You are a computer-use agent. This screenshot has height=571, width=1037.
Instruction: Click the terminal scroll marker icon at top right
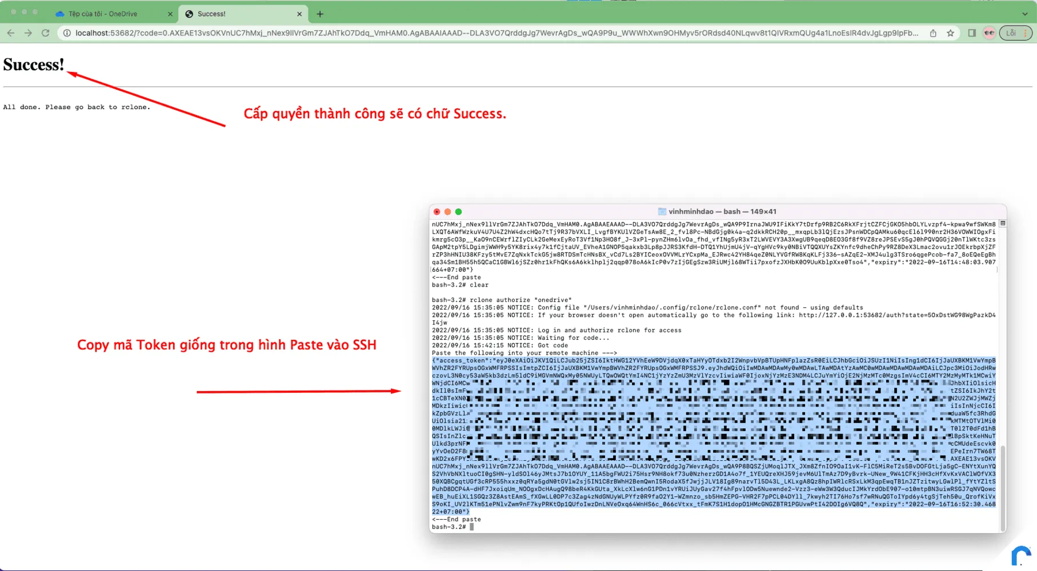point(1003,223)
